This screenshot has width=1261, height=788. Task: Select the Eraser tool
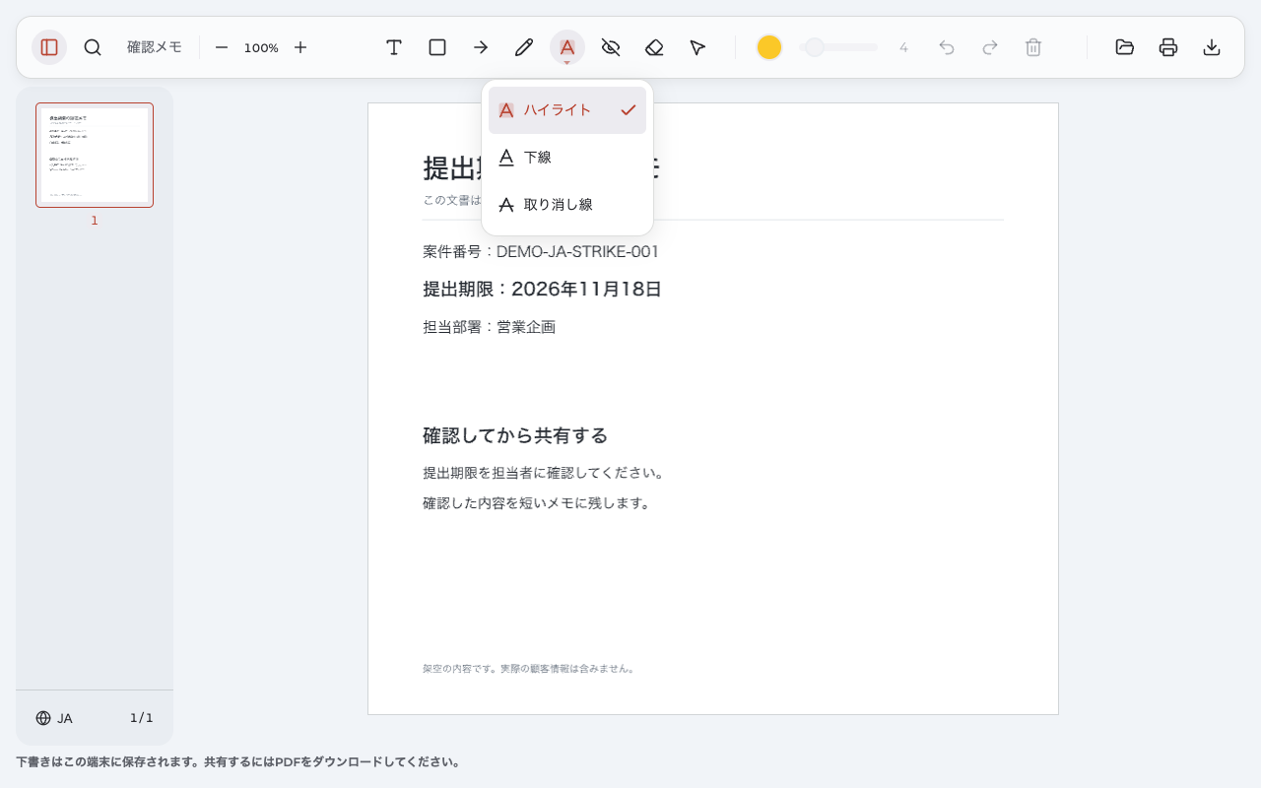coord(654,47)
